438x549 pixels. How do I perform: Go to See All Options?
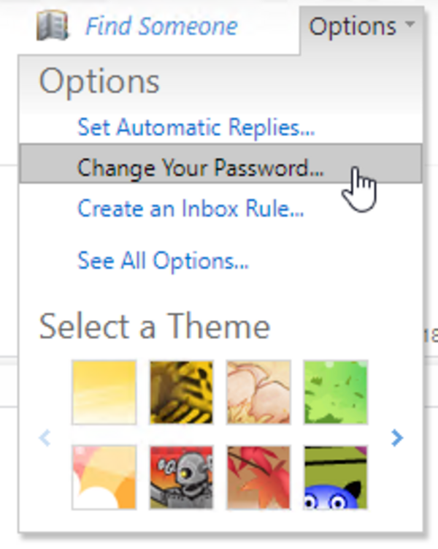click(163, 261)
